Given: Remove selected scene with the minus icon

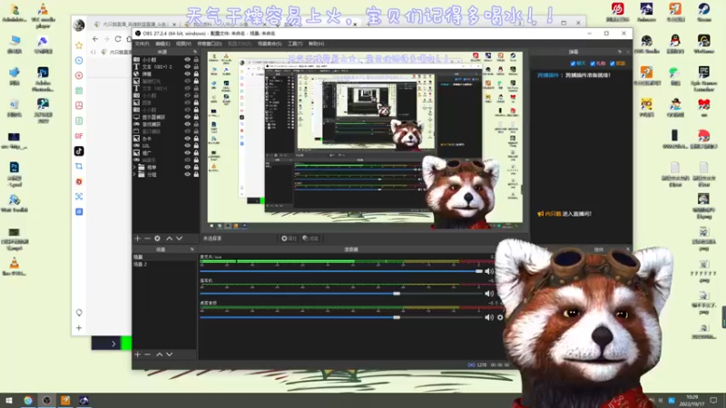Looking at the screenshot, I should click(x=147, y=355).
